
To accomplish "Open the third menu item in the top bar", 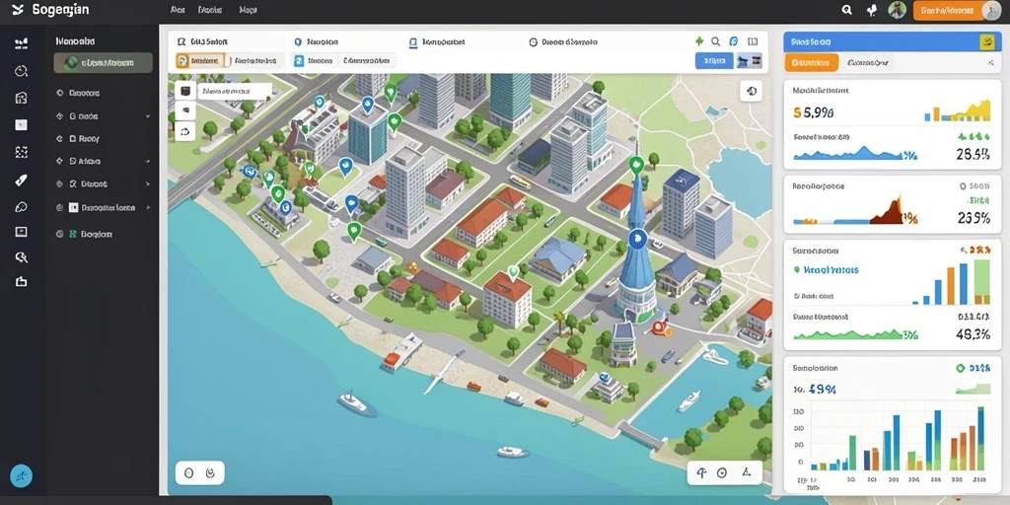I will 248,10.
